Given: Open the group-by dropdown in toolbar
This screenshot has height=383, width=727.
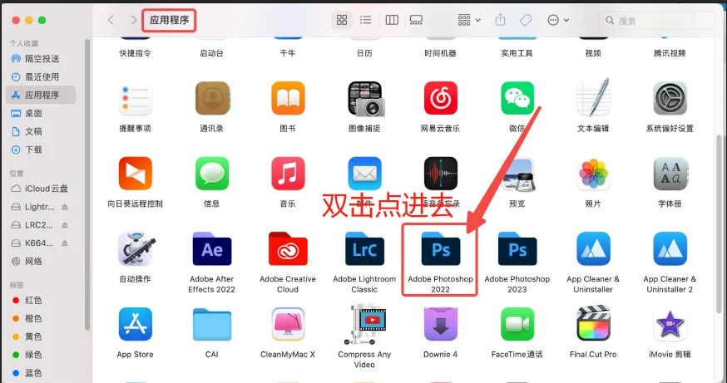Looking at the screenshot, I should [469, 20].
